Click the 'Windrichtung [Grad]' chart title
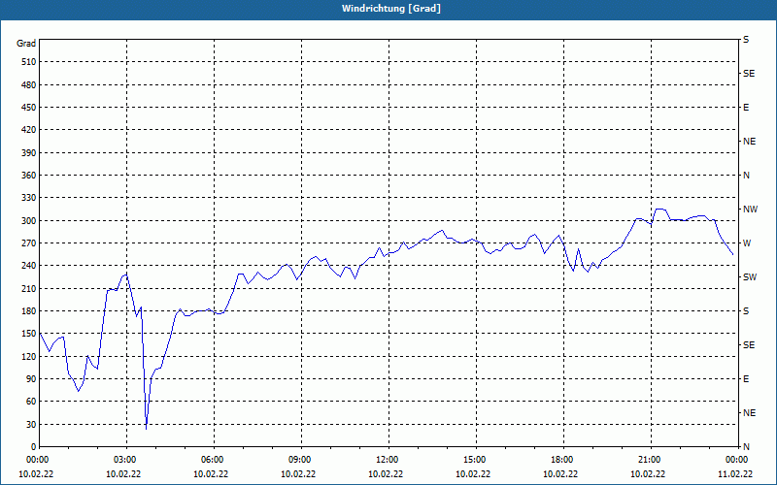 click(391, 9)
